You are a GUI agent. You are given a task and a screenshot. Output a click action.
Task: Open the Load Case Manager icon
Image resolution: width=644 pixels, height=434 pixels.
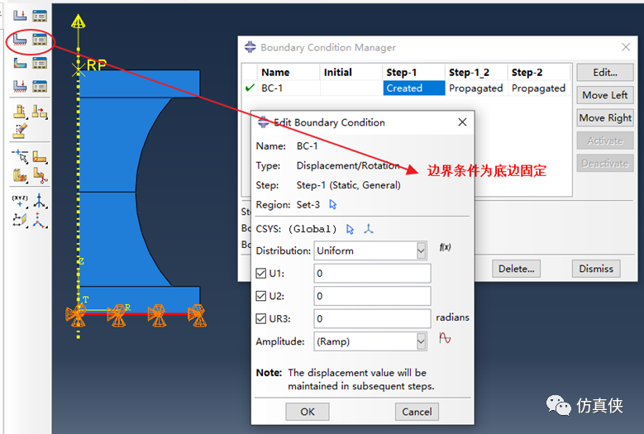40,86
